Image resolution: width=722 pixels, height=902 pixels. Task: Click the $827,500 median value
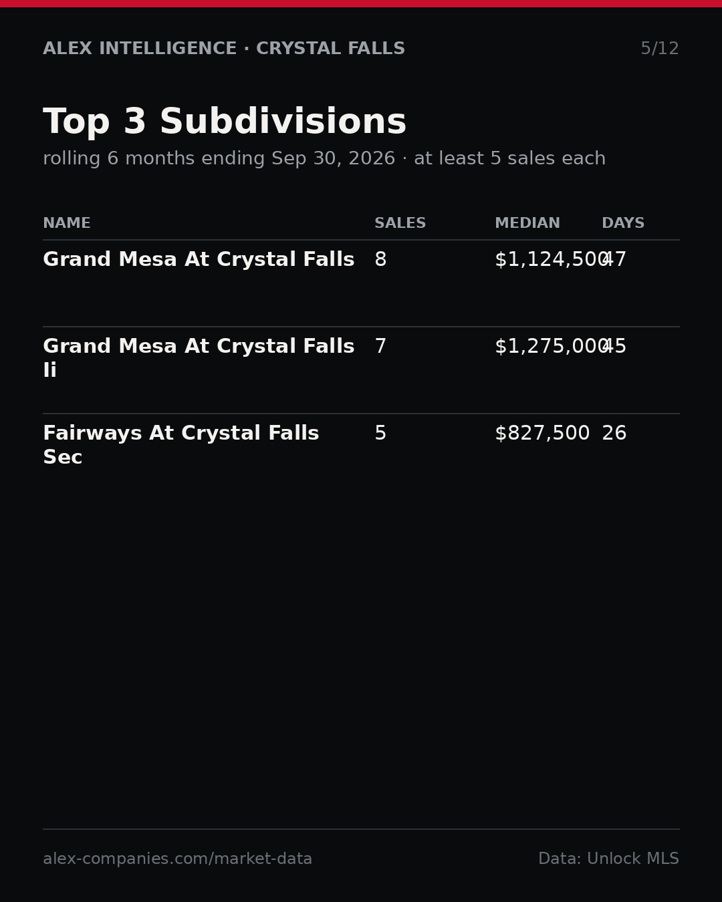click(542, 434)
